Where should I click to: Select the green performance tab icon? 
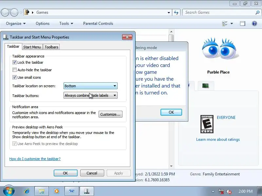206,86
